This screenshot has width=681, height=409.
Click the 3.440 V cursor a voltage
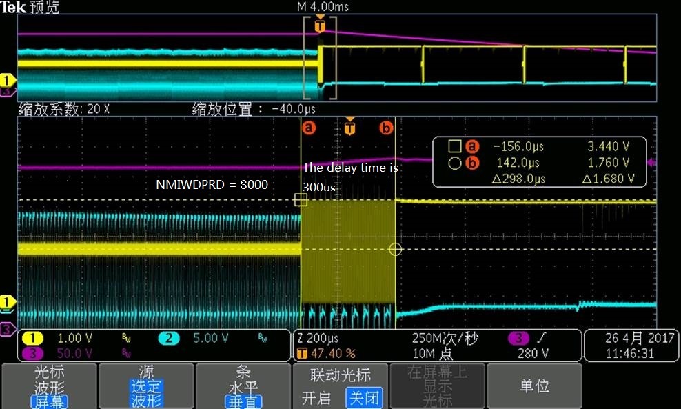coord(609,146)
